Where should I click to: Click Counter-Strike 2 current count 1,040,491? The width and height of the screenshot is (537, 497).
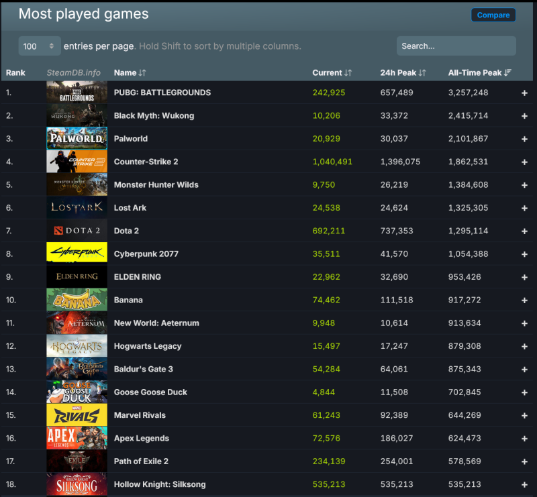click(332, 162)
